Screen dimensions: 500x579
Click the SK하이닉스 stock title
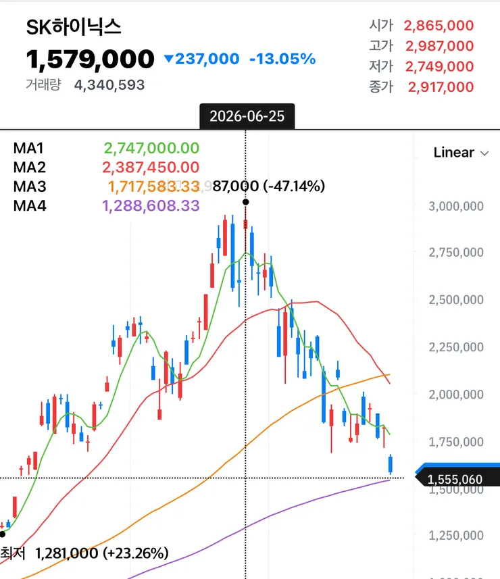[74, 27]
